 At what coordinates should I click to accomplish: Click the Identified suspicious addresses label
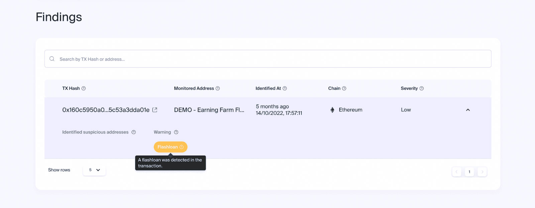[95, 132]
